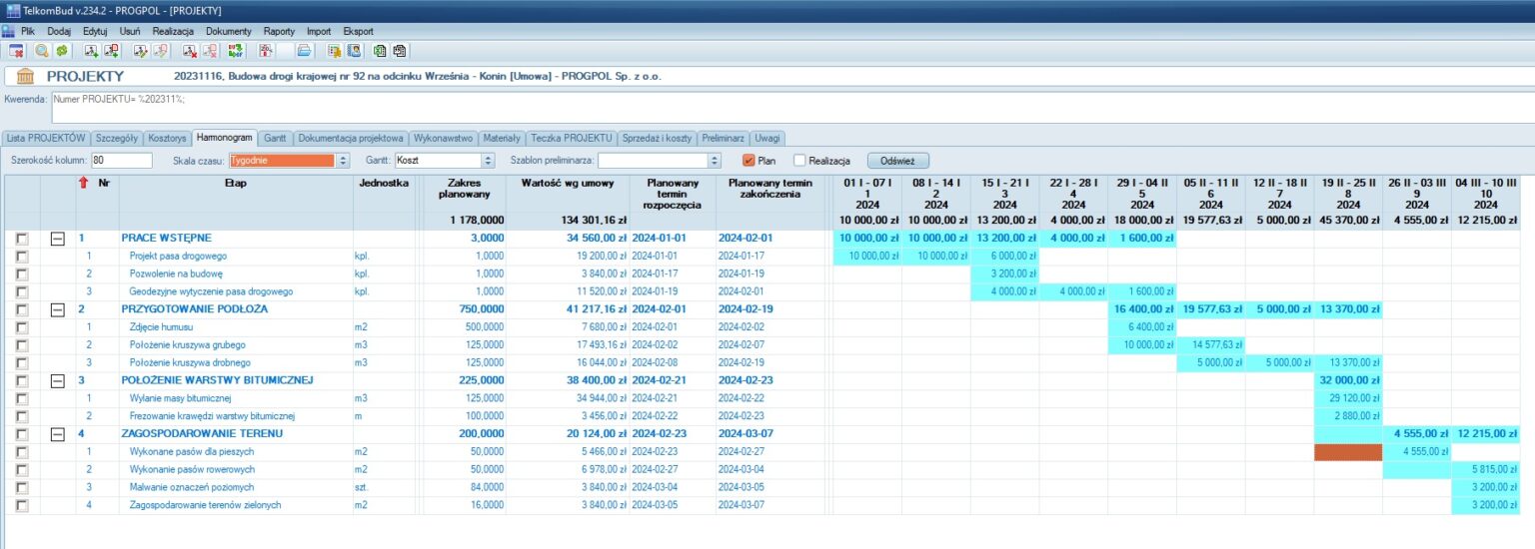Click the magnifier search icon in toolbar
Image resolution: width=1535 pixels, height=549 pixels.
42,50
